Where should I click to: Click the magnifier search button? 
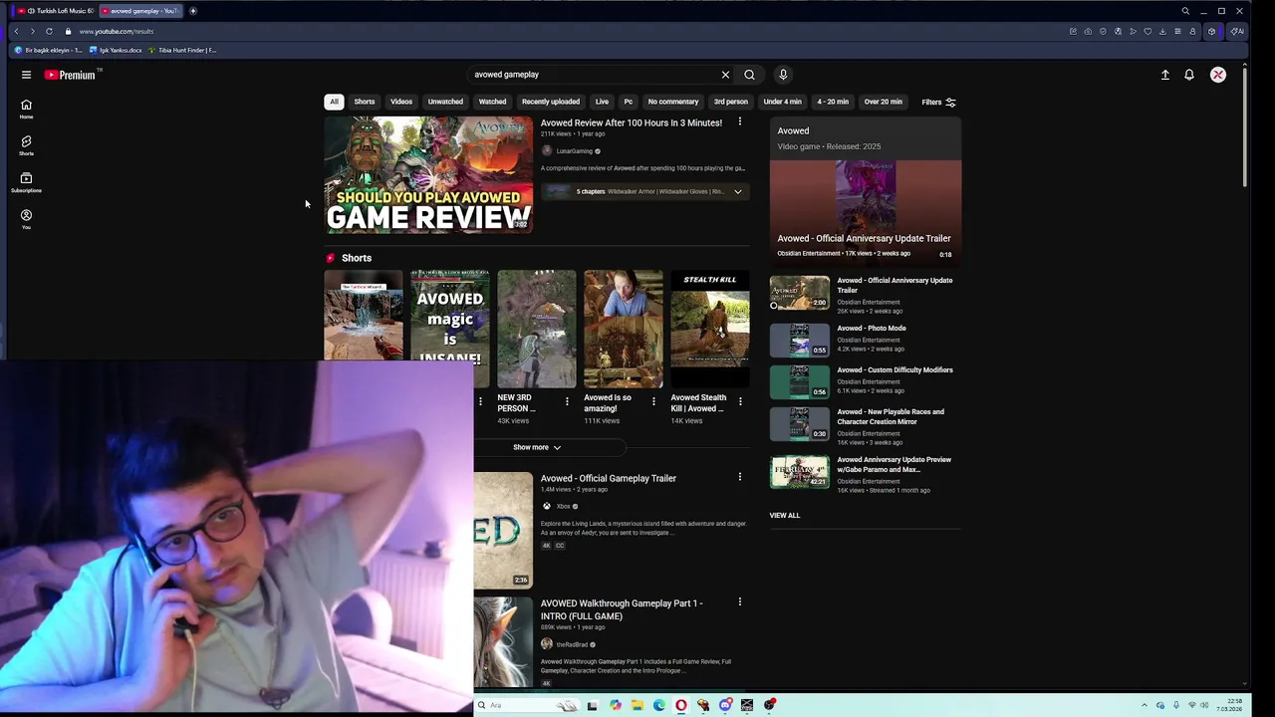(749, 75)
